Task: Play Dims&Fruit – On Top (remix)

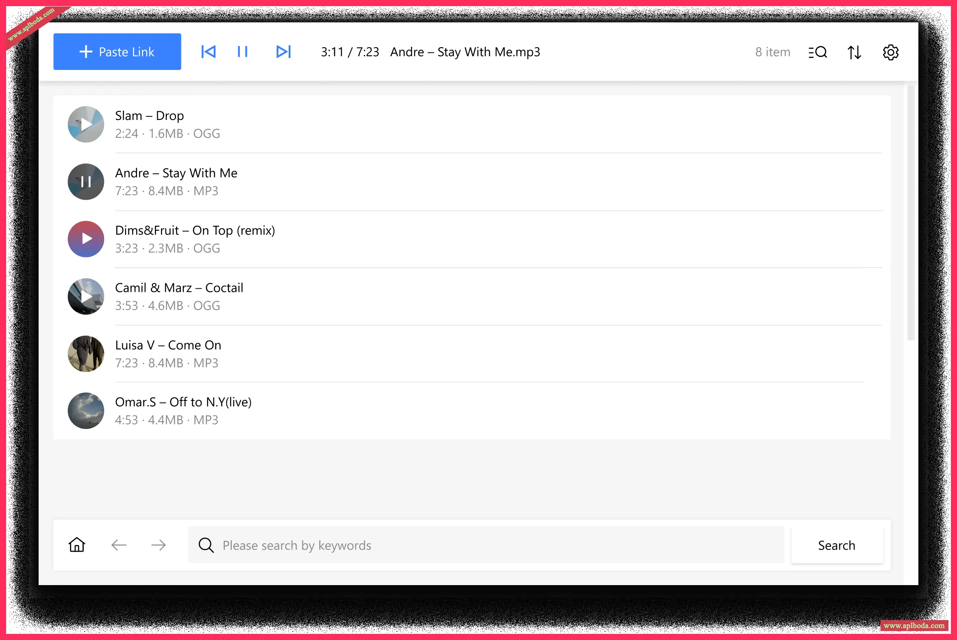Action: tap(86, 239)
